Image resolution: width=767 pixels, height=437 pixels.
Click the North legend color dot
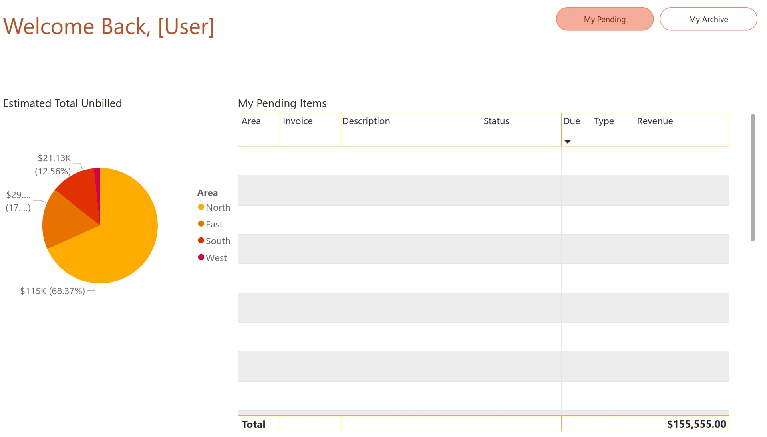click(x=201, y=207)
